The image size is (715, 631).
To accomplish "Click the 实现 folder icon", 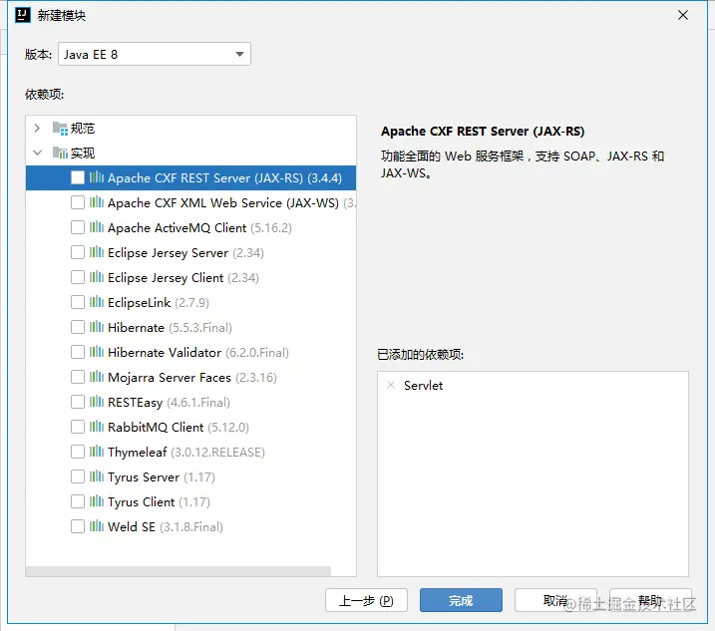I will pyautogui.click(x=60, y=154).
